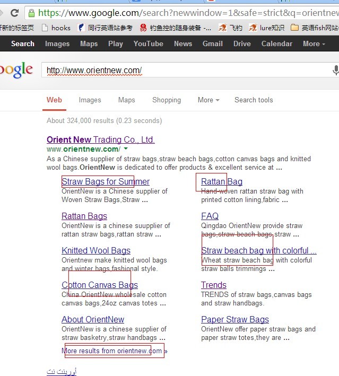Open Search tools
The width and height of the screenshot is (339, 376).
point(254,100)
